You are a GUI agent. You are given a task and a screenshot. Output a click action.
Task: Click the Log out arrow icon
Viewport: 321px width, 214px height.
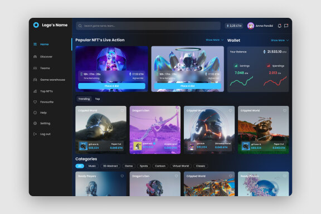35,134
